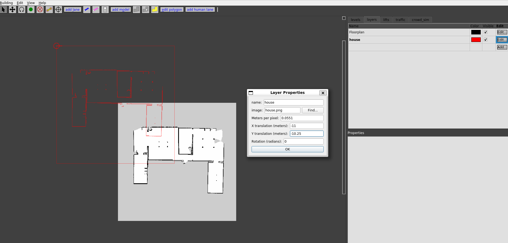Viewport: 508px width, 243px height.
Task: Click the add lane toolbar button
Action: 73,10
